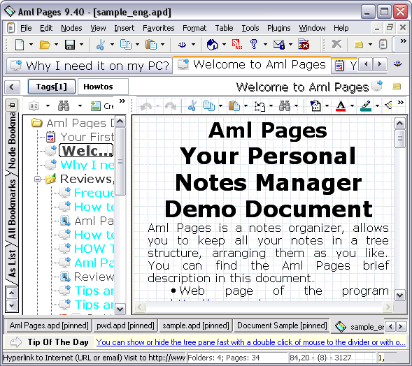Select Your First tree node
This screenshot has height=366, width=412.
tap(87, 137)
